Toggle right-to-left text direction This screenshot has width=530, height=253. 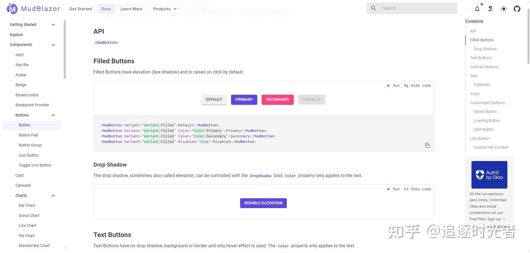click(x=491, y=9)
